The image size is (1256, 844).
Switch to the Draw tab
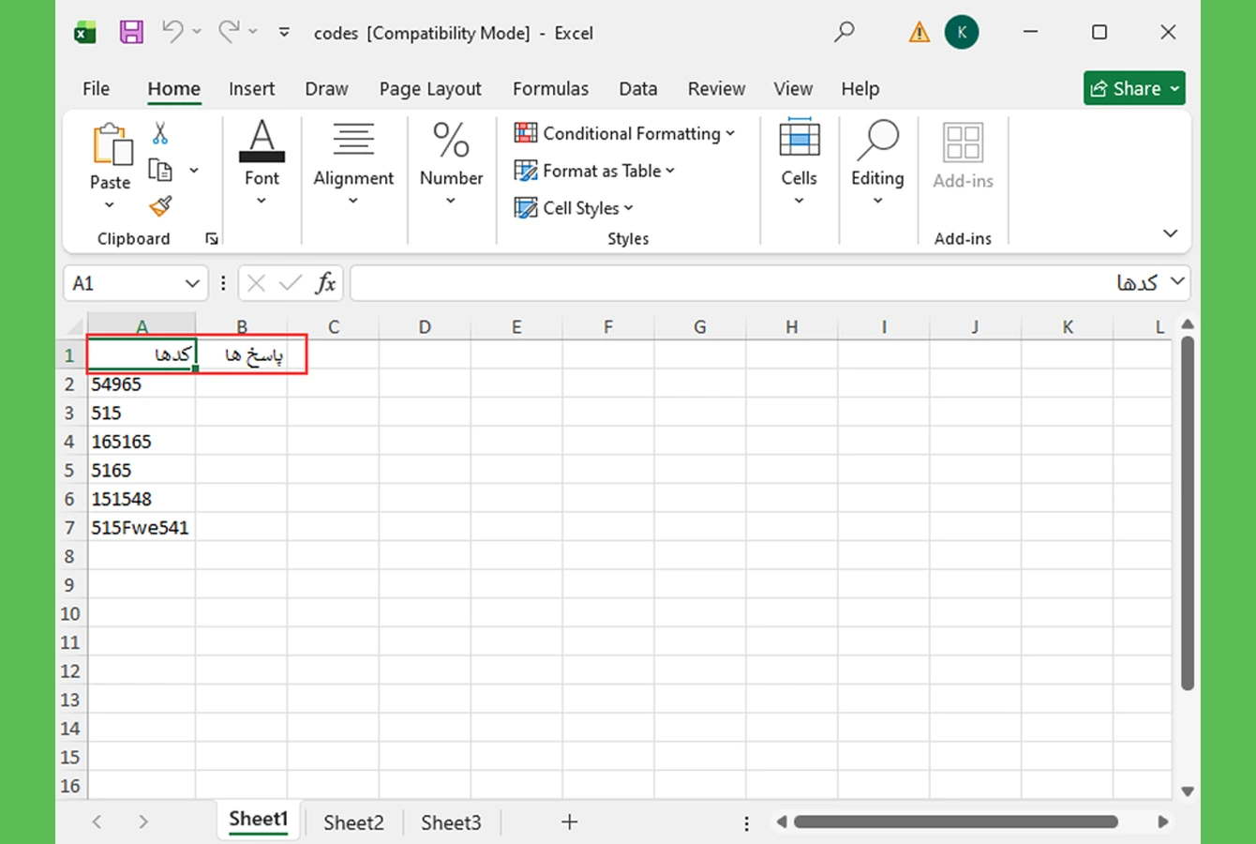326,88
